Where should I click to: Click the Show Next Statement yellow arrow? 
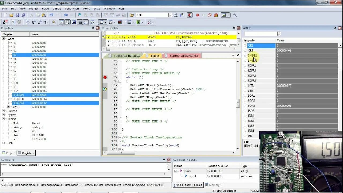pos(53,22)
